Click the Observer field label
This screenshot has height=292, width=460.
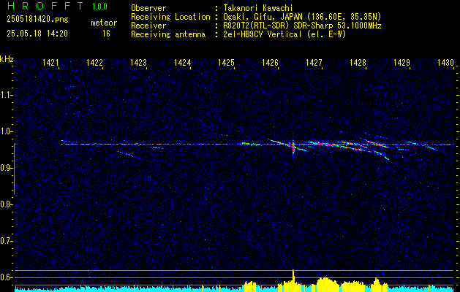coord(148,8)
